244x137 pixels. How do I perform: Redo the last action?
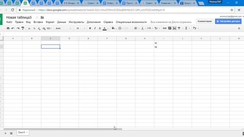pyautogui.click(x=18, y=28)
